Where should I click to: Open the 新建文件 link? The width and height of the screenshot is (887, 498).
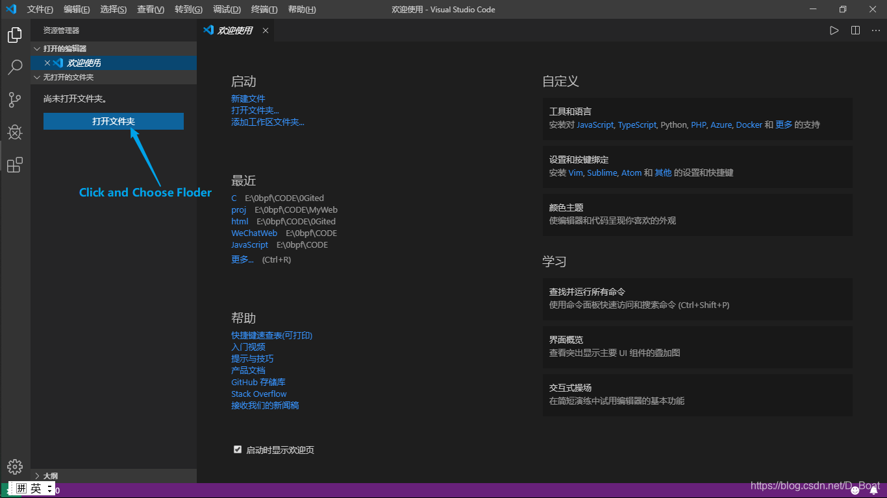[247, 98]
